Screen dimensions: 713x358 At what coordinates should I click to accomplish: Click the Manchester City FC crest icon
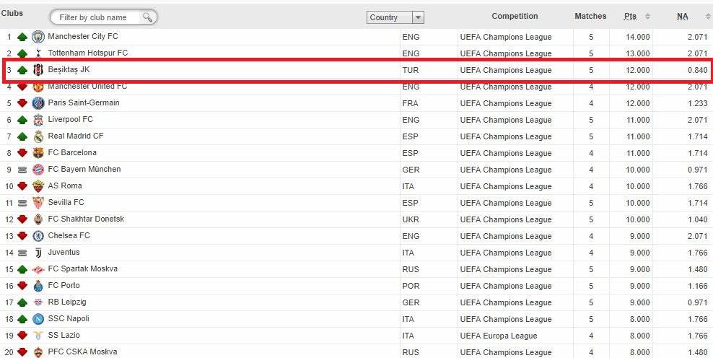pos(38,37)
